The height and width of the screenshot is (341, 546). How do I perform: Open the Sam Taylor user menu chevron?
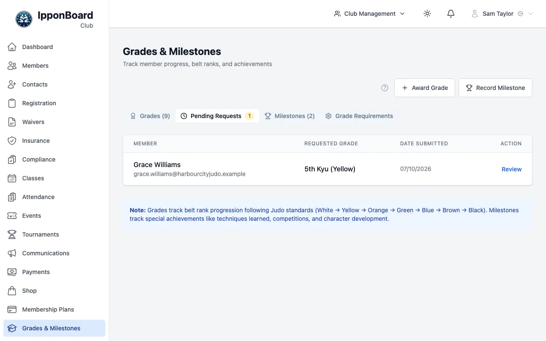[x=531, y=14]
